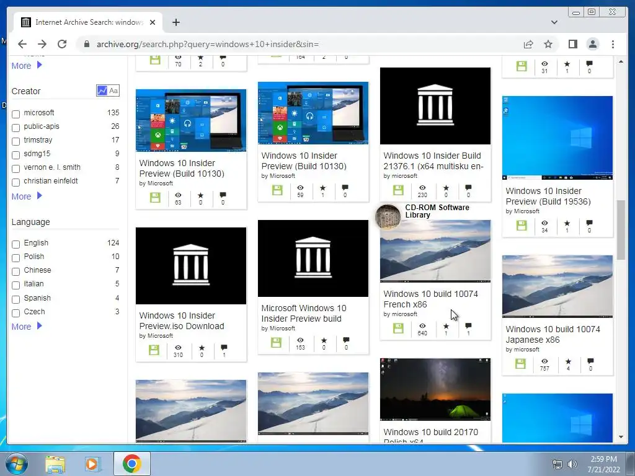Close the Internet Archive Search tab

coord(153,22)
